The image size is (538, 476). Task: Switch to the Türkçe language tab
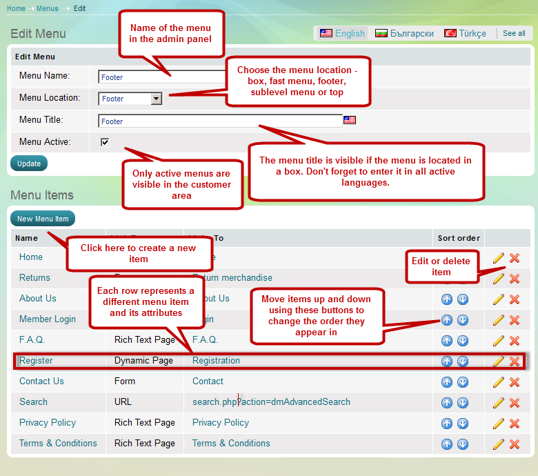click(466, 33)
